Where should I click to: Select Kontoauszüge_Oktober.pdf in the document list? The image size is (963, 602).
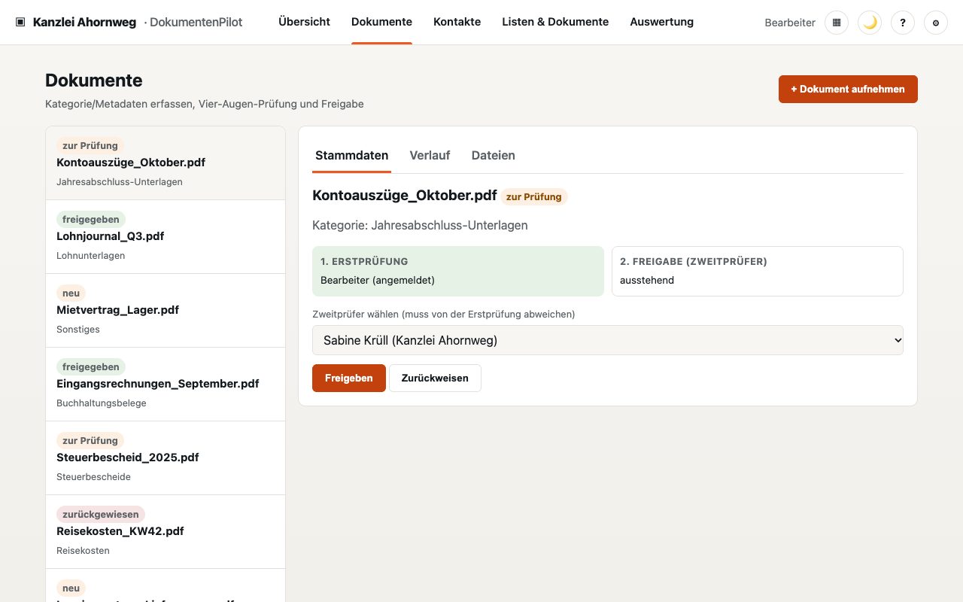coord(166,163)
